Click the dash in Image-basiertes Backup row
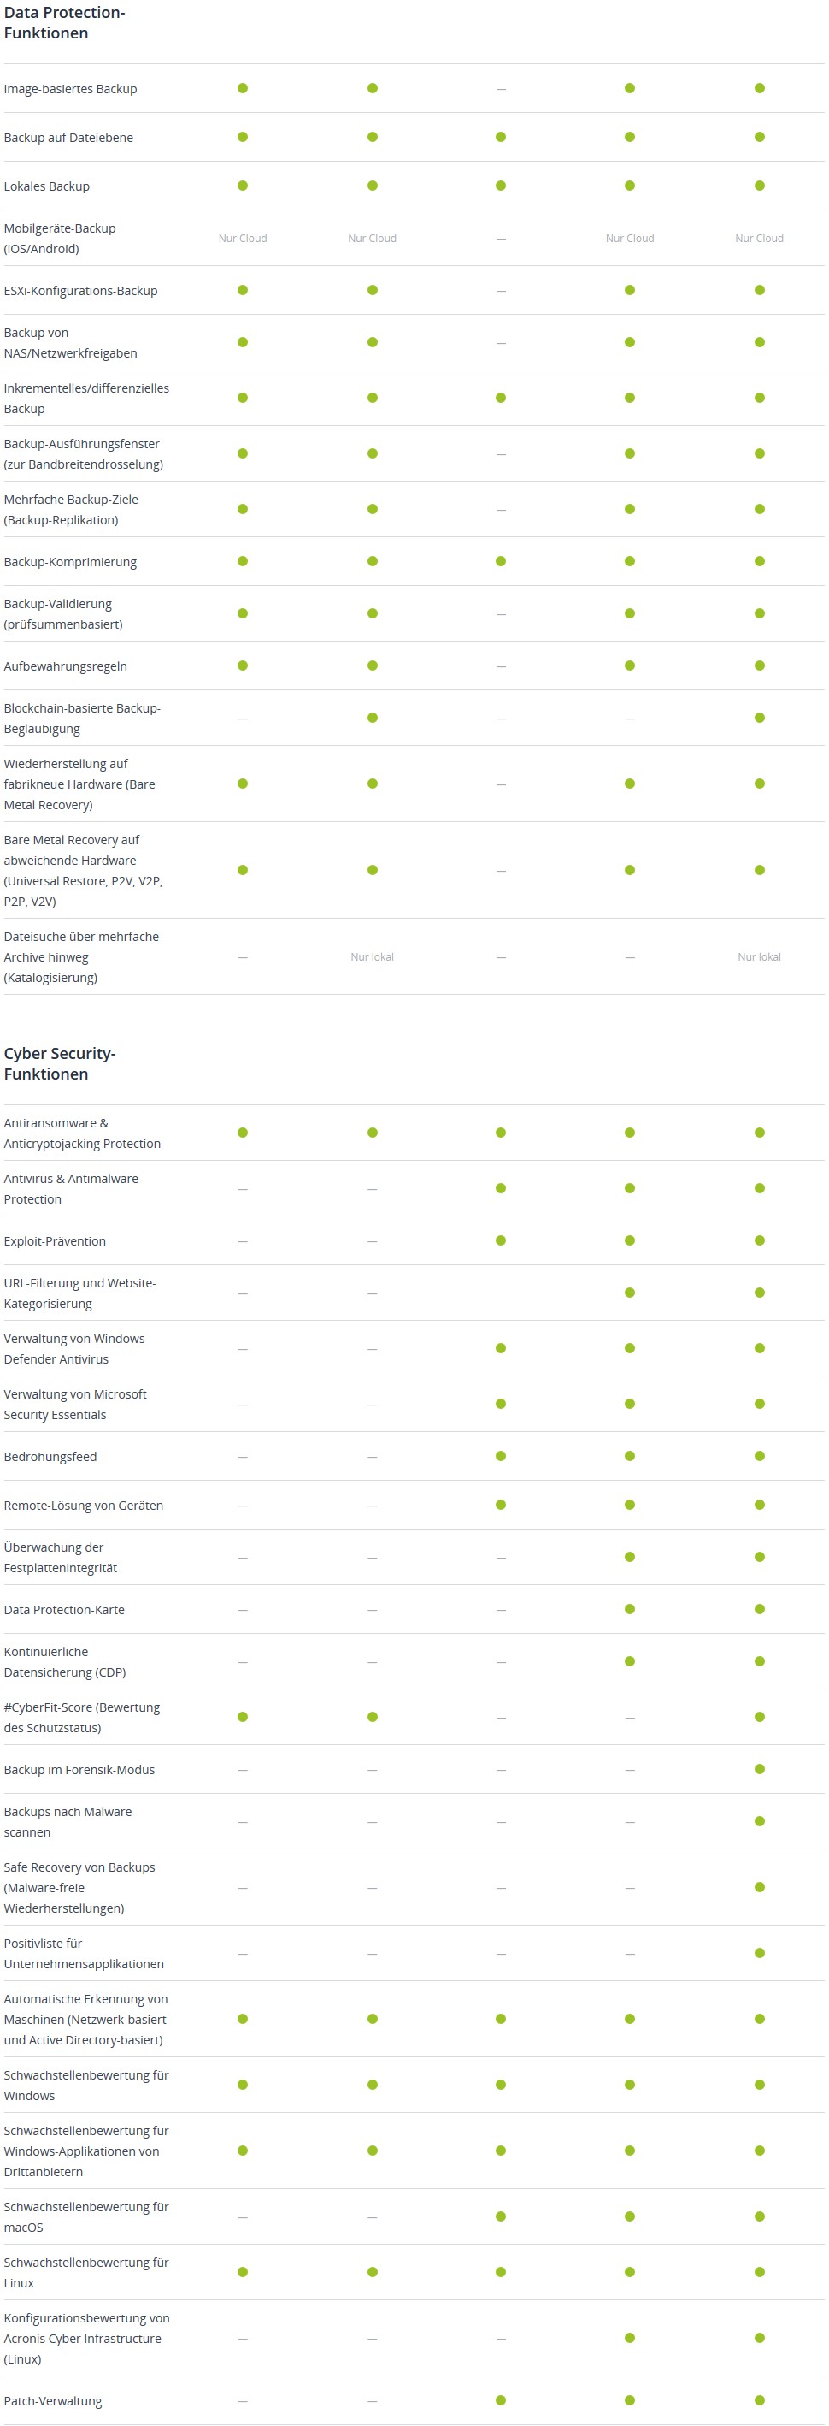This screenshot has width=829, height=2426. pyautogui.click(x=501, y=88)
